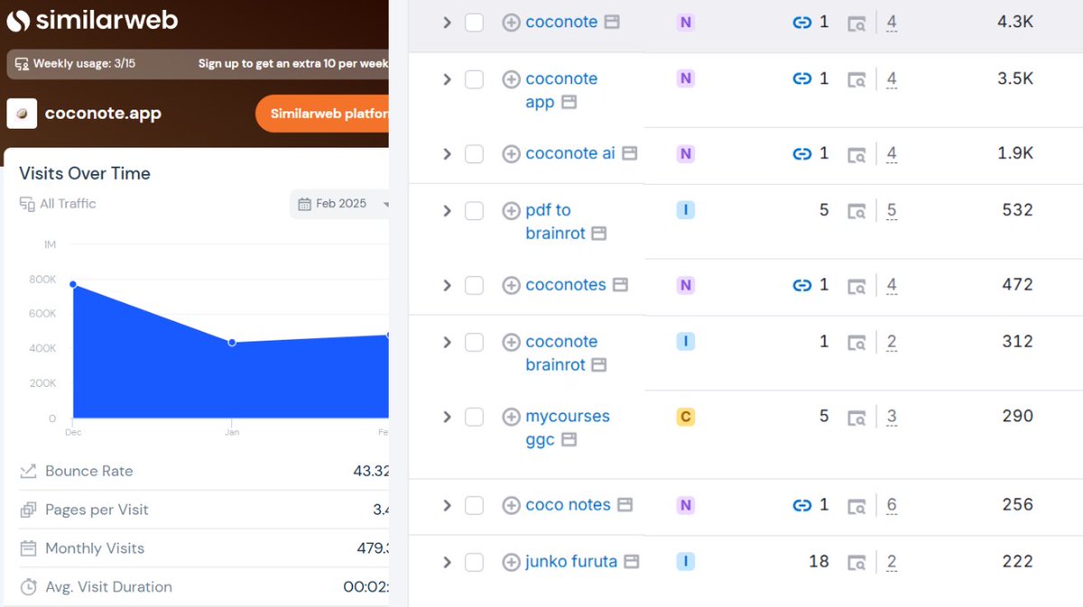Image resolution: width=1083 pixels, height=607 pixels.
Task: Click the sitelink chain icon in coconote app row
Action: (801, 79)
